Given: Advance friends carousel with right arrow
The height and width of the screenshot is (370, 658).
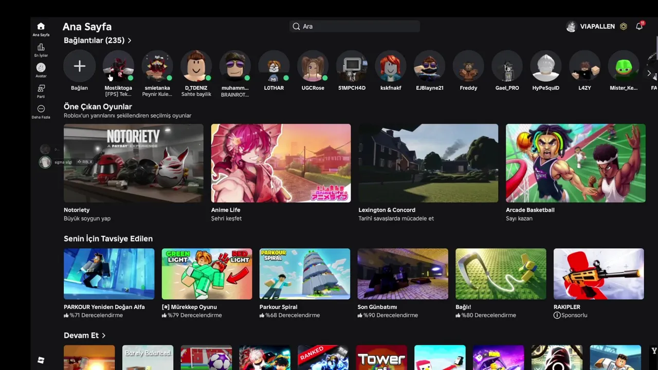Looking at the screenshot, I should click(x=649, y=73).
